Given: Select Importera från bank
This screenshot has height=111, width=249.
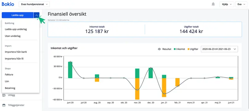Looking at the screenshot, I should (x=16, y=52).
